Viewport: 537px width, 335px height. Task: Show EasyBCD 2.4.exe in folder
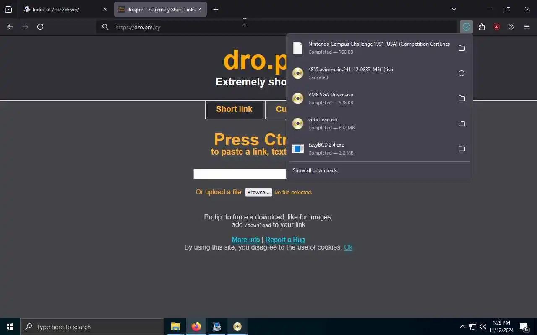click(x=461, y=149)
